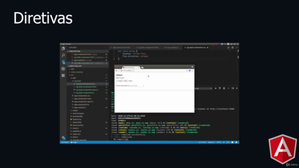The image size is (299, 168).
Task: Select the DirectivesApp Chrome tab
Action: point(131,68)
